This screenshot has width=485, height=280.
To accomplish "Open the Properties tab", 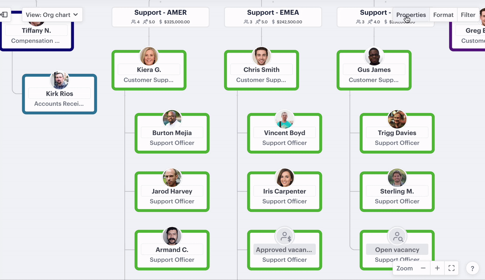I will (411, 15).
